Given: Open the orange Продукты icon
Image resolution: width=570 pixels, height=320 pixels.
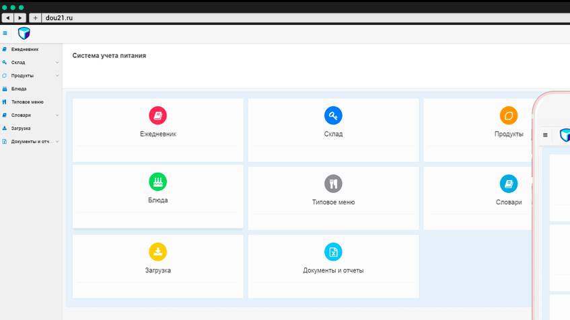Looking at the screenshot, I should [x=509, y=116].
